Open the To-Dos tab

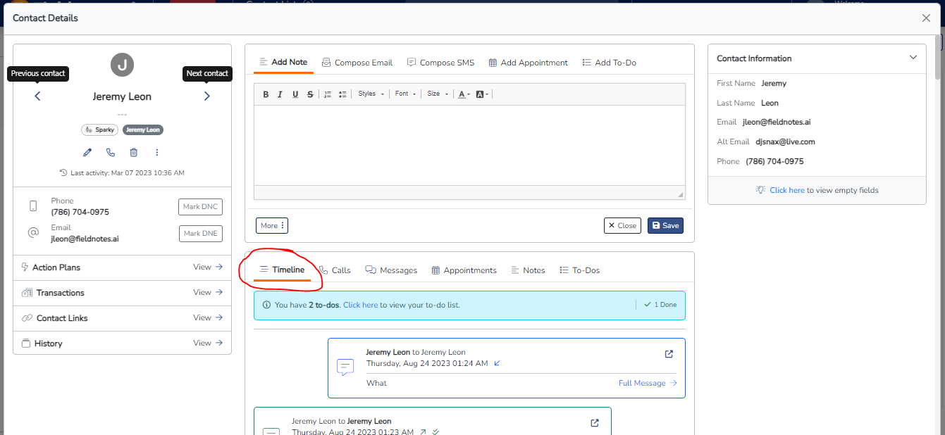pos(579,270)
